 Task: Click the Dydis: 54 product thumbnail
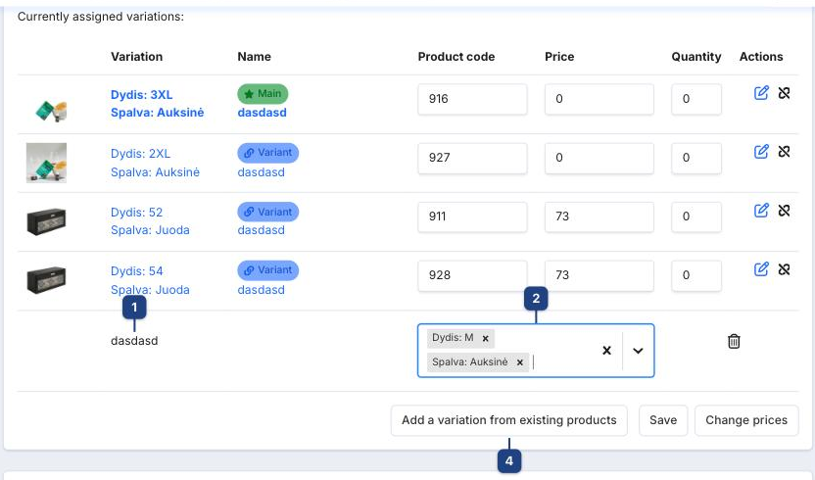click(46, 280)
